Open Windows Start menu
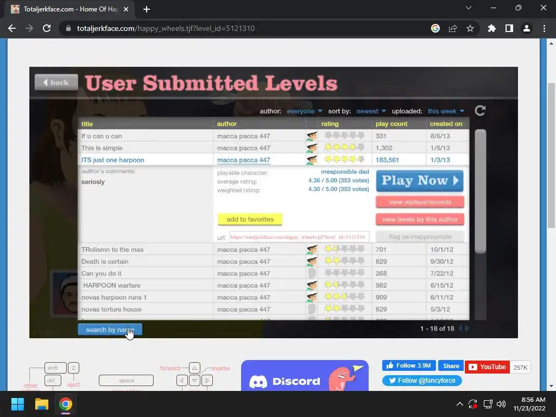556x417 pixels. click(x=17, y=404)
